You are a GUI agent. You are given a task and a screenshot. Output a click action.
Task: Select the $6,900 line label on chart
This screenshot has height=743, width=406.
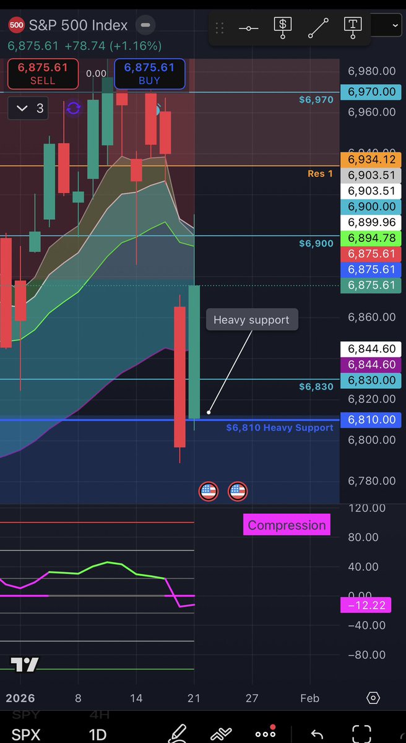coord(316,244)
